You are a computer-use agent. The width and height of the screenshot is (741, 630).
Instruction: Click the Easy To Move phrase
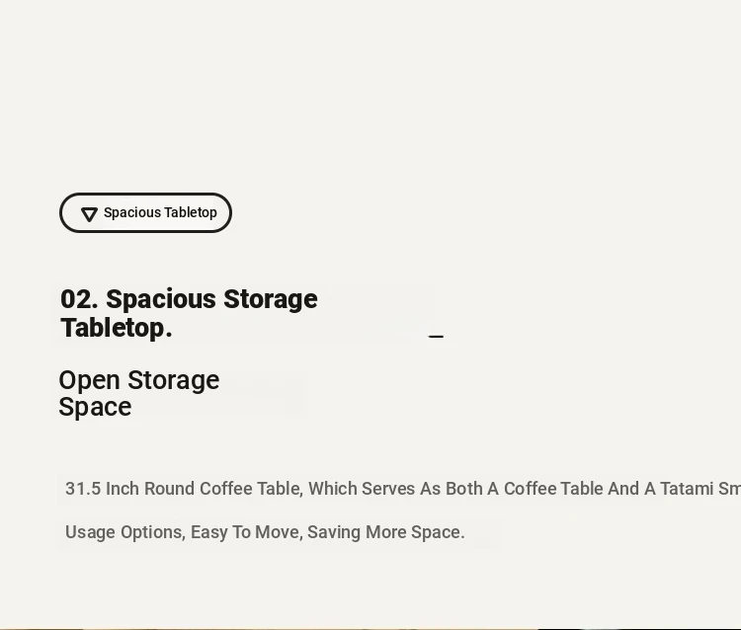point(246,532)
